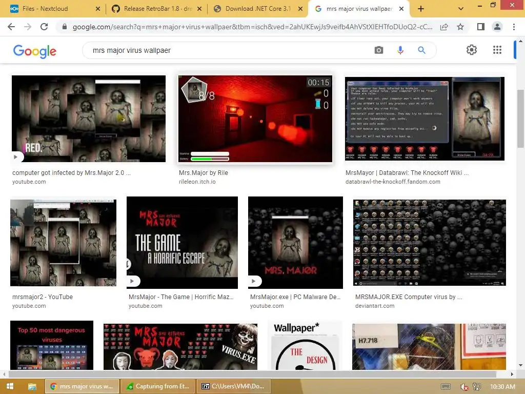The height and width of the screenshot is (394, 525).
Task: Reload the current page
Action: [44, 27]
